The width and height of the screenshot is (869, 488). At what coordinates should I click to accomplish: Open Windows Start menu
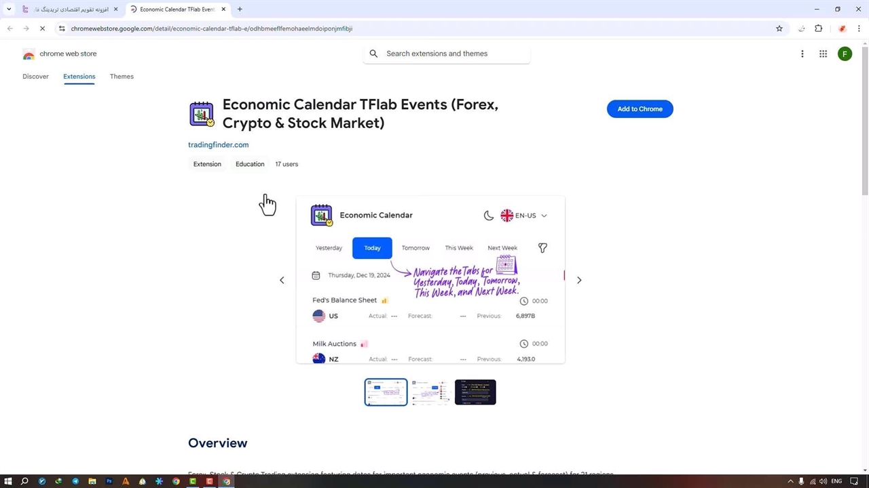[x=7, y=481]
